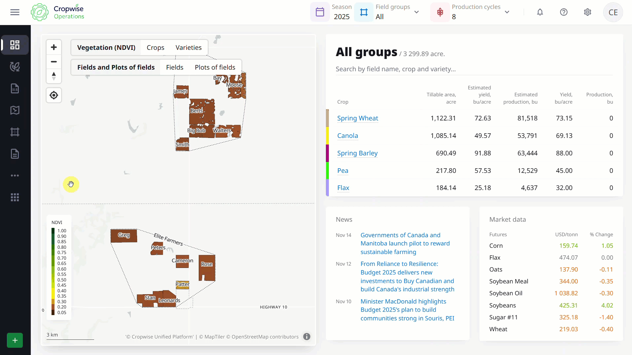Switch map layer to Crops
Image resolution: width=632 pixels, height=355 pixels.
155,48
